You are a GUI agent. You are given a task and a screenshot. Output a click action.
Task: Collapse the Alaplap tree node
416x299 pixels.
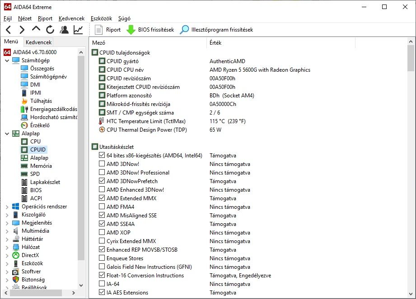[x=7, y=133]
